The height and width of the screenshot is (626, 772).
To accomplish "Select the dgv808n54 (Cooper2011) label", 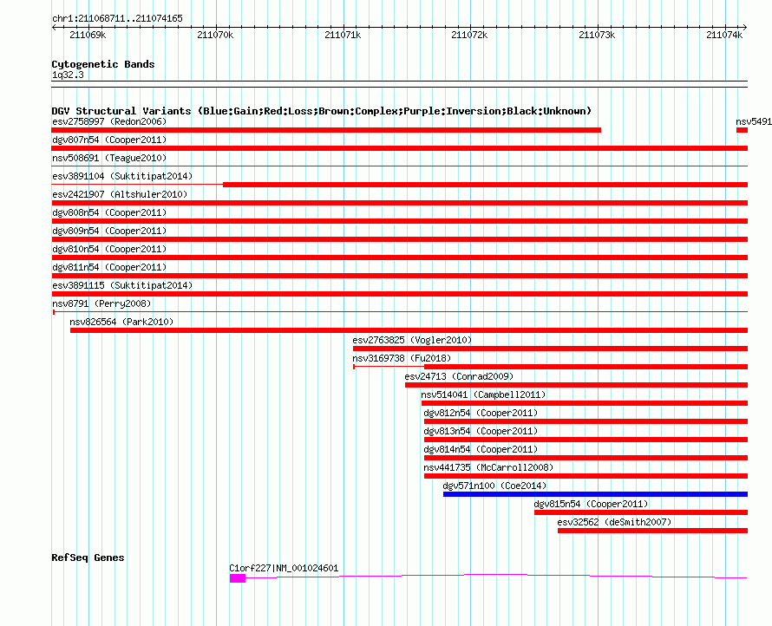I will 109,212.
